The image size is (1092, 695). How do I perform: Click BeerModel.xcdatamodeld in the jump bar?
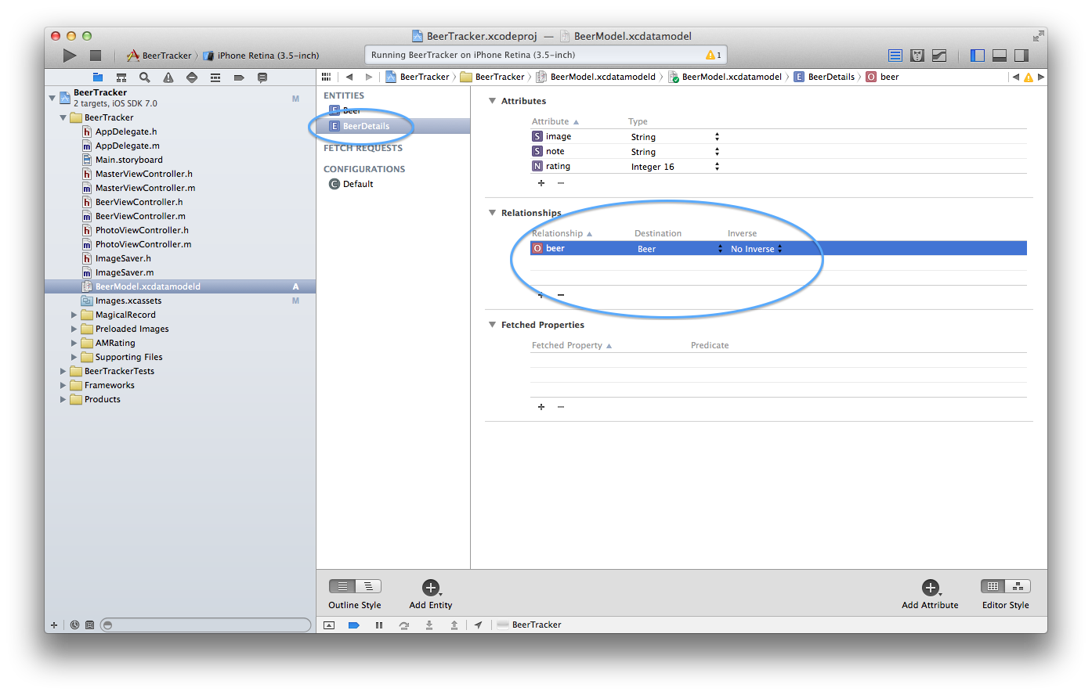pyautogui.click(x=596, y=77)
